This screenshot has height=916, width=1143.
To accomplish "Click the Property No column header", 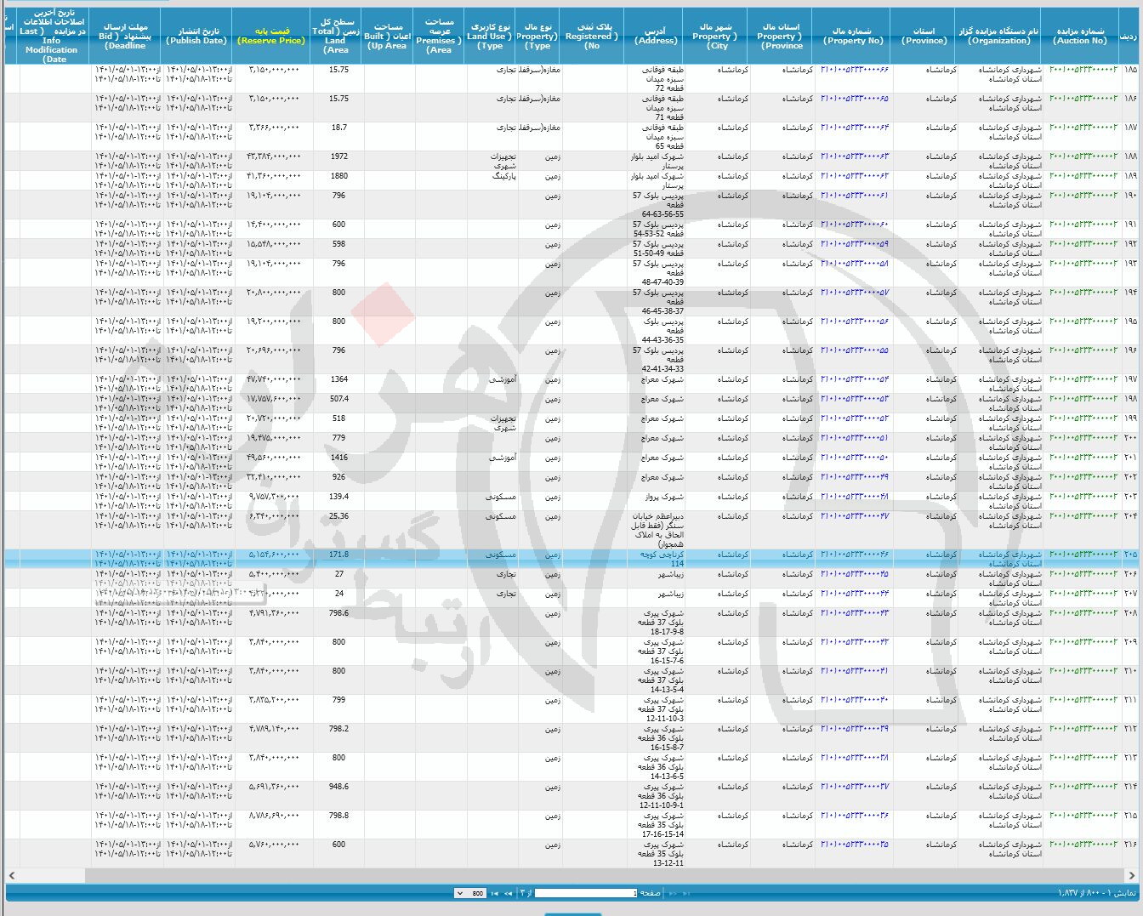I will pyautogui.click(x=853, y=36).
